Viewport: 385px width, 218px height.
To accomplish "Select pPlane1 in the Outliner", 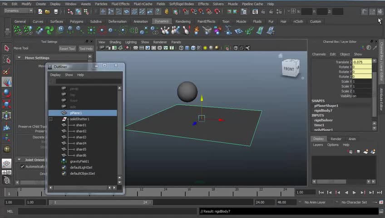I will (x=83, y=113).
